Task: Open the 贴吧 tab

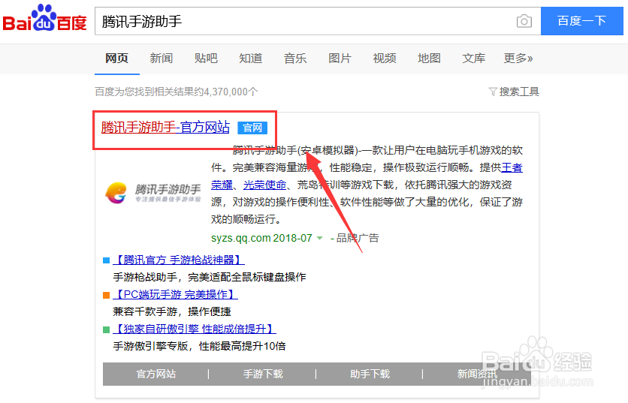Action: pyautogui.click(x=206, y=59)
